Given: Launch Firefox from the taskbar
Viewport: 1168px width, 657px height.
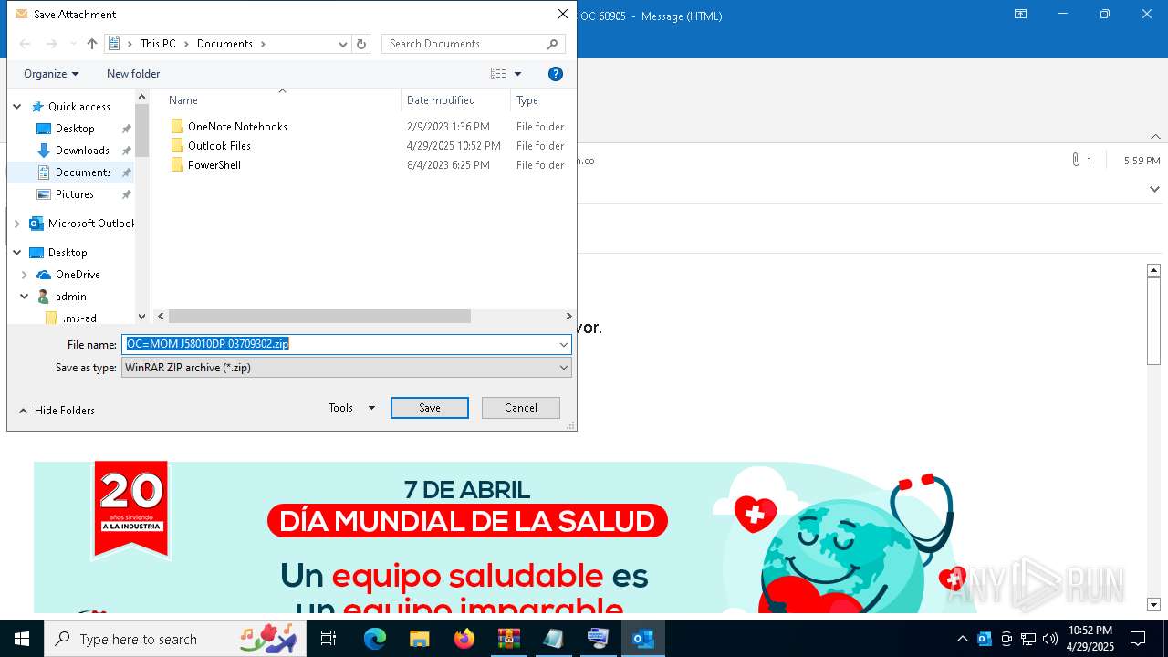Looking at the screenshot, I should point(464,639).
